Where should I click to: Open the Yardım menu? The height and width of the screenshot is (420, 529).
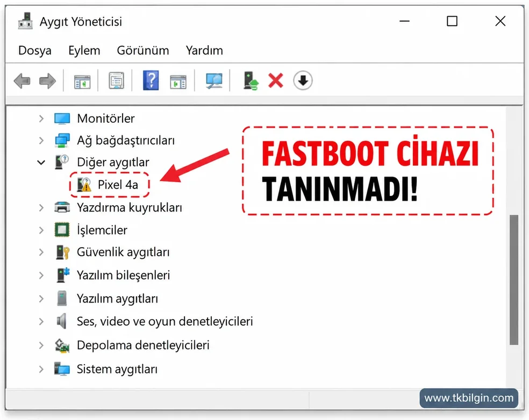point(204,50)
